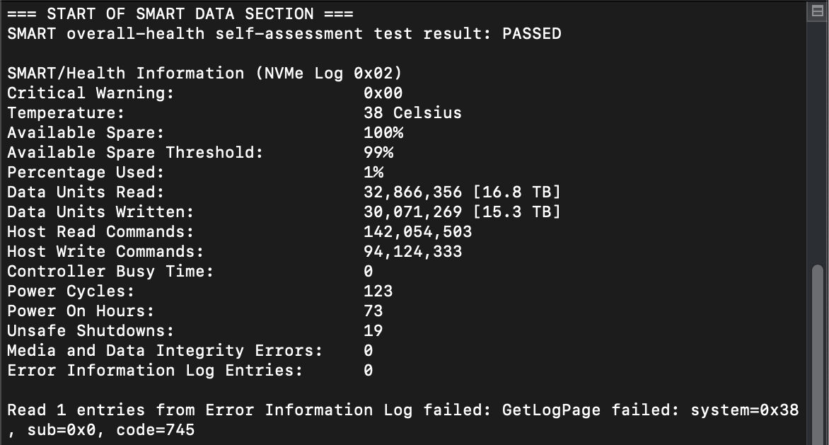This screenshot has height=445, width=829.
Task: Click the Host Write Commands number 94,124,333
Action: pyautogui.click(x=412, y=251)
